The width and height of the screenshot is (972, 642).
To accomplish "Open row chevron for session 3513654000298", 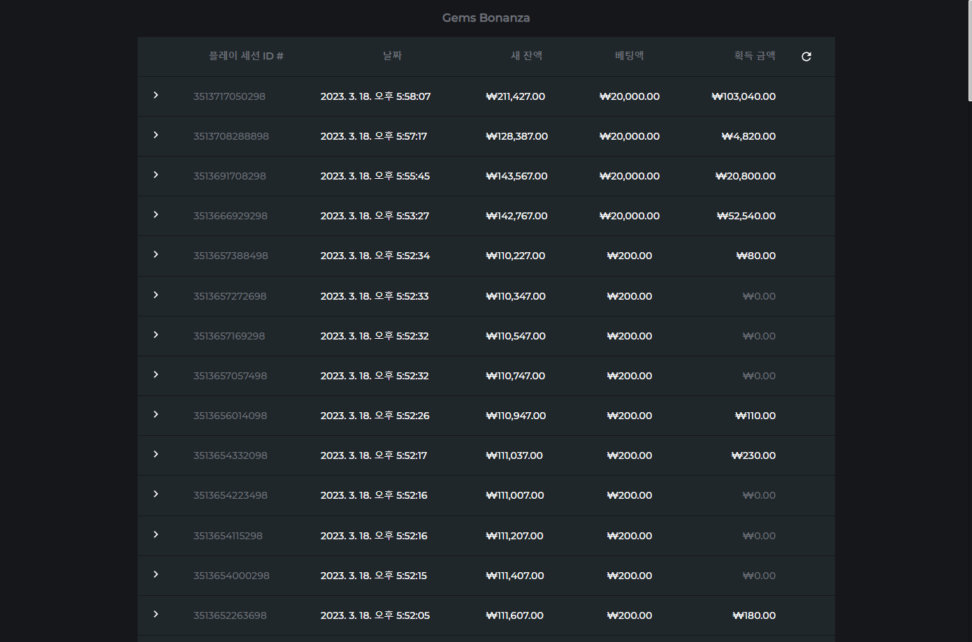I will pyautogui.click(x=156, y=574).
